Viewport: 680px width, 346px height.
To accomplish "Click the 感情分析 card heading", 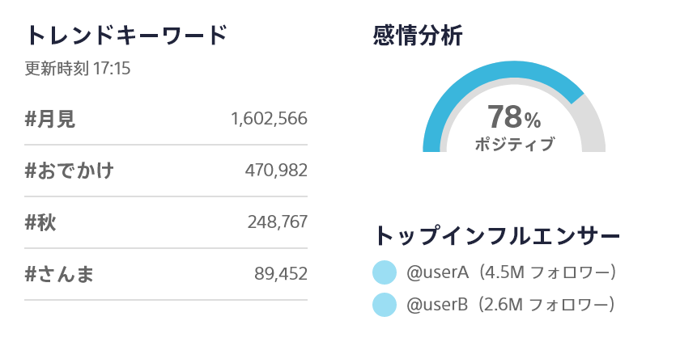I will click(x=418, y=35).
